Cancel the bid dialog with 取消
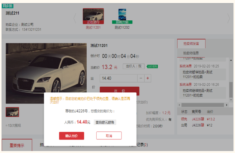Viewport: 235px width, 153px height. [x=109, y=136]
